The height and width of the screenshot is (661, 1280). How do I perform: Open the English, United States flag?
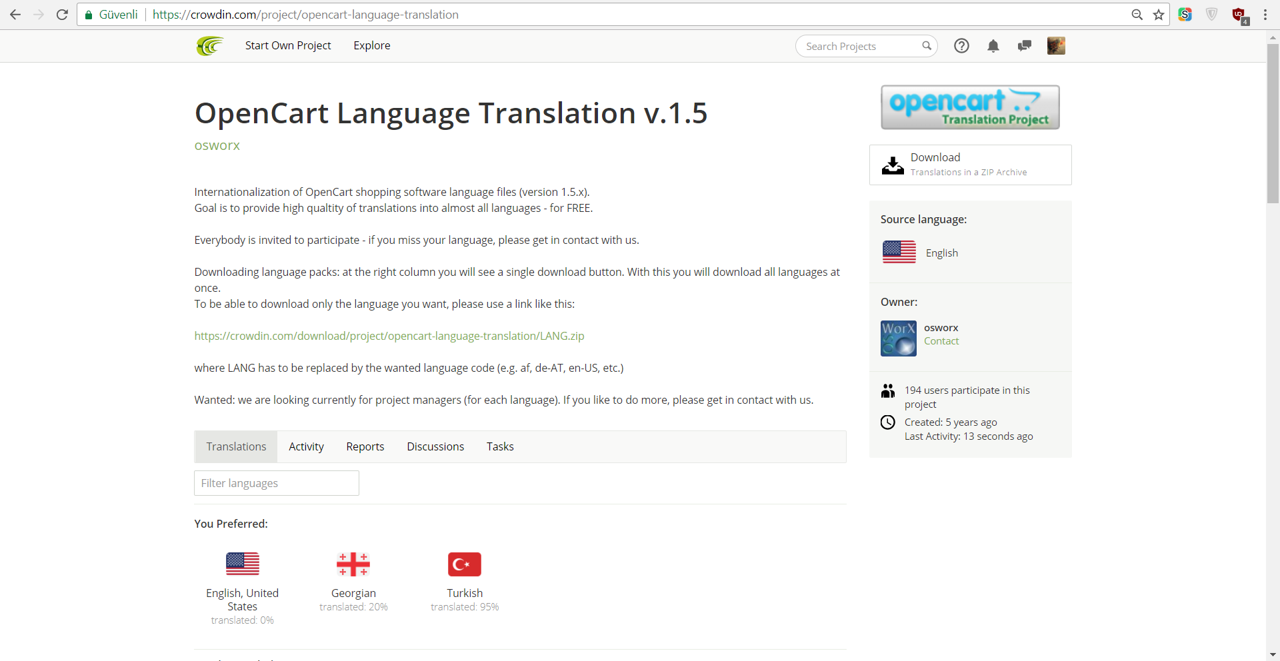(243, 564)
